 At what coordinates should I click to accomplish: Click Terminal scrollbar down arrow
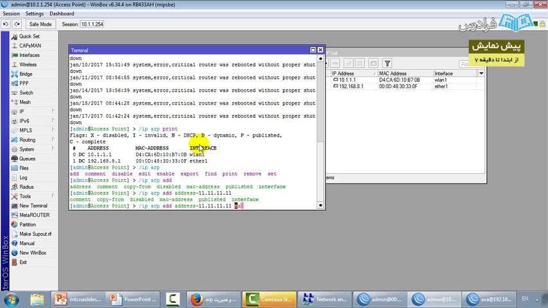[320, 205]
